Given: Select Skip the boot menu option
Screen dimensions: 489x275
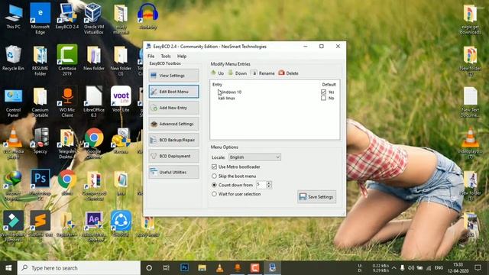Looking at the screenshot, I should (x=214, y=176).
